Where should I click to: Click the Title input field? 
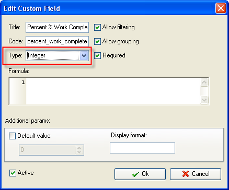(x=57, y=27)
